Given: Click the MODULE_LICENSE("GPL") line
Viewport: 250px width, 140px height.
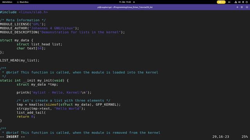Looking at the screenshot, I should click(23, 24).
